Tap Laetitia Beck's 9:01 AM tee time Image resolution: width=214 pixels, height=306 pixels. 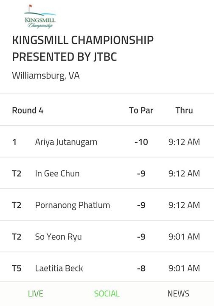tap(184, 268)
